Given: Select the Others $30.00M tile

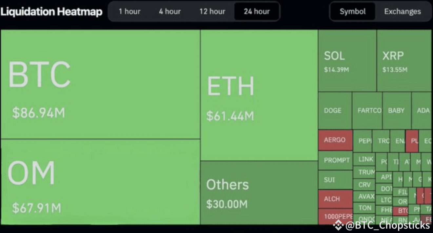Looking at the screenshot, I should pyautogui.click(x=259, y=193).
